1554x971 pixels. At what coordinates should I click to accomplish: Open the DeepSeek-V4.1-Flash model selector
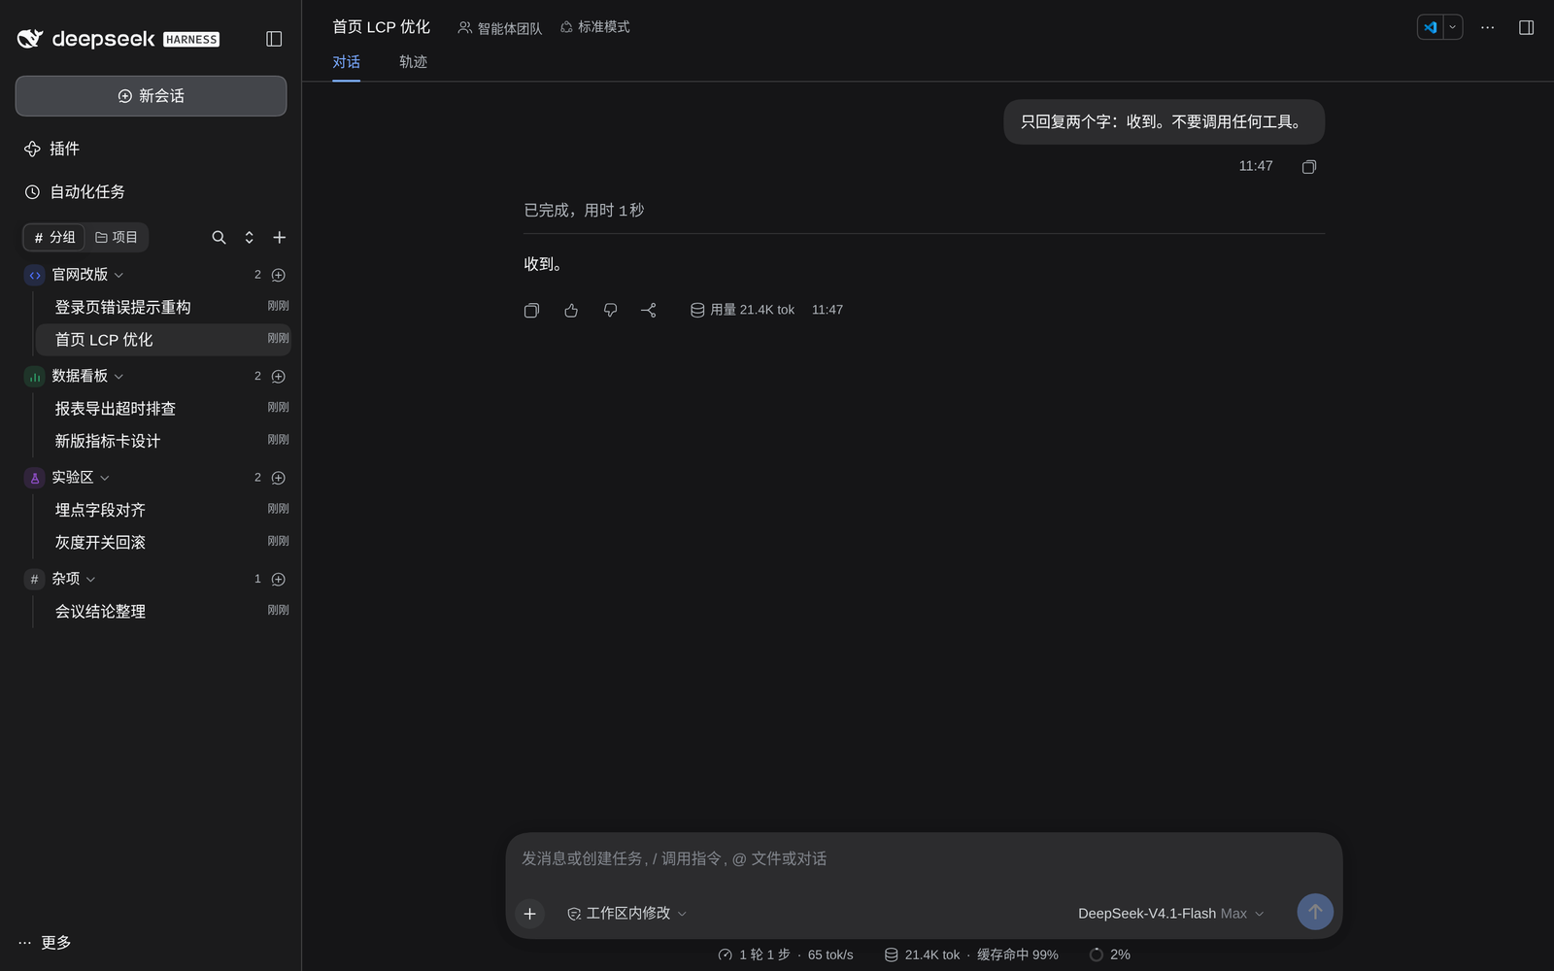(x=1170, y=914)
